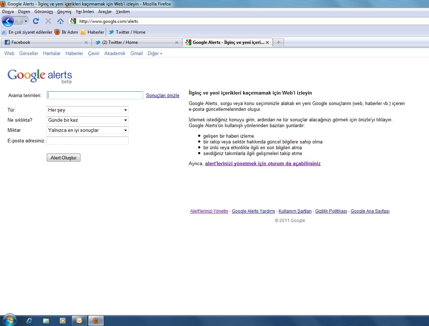This screenshot has height=326, width=429.
Task: Open a new tab with the plus button
Action: tap(279, 42)
